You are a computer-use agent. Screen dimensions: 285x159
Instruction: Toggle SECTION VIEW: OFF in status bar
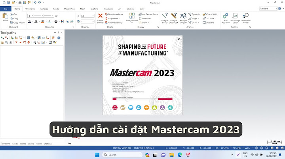click(x=122, y=148)
